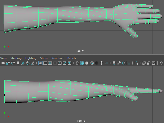Click the Select Camera icon

pos(3,63)
